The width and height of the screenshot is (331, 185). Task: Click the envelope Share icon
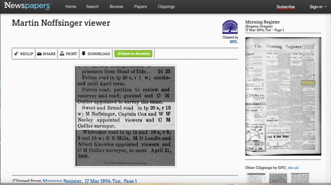[x=39, y=54]
